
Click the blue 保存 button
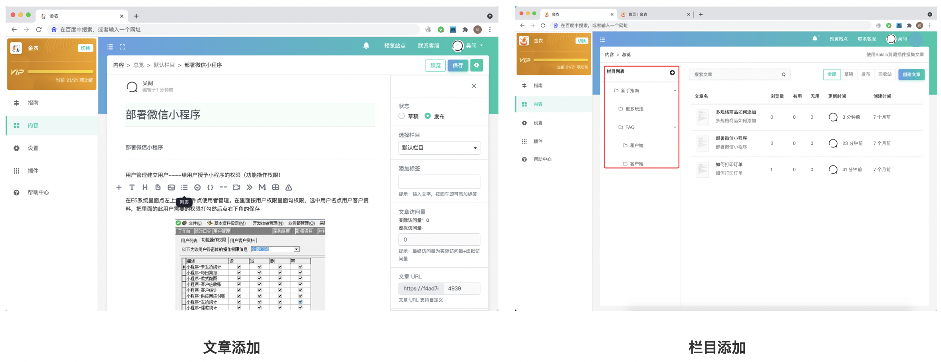(458, 65)
